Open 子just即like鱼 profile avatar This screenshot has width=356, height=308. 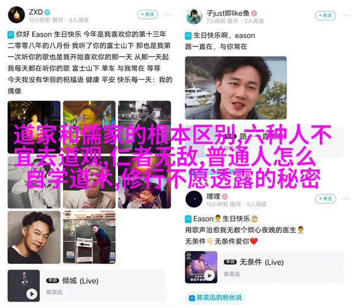point(194,16)
